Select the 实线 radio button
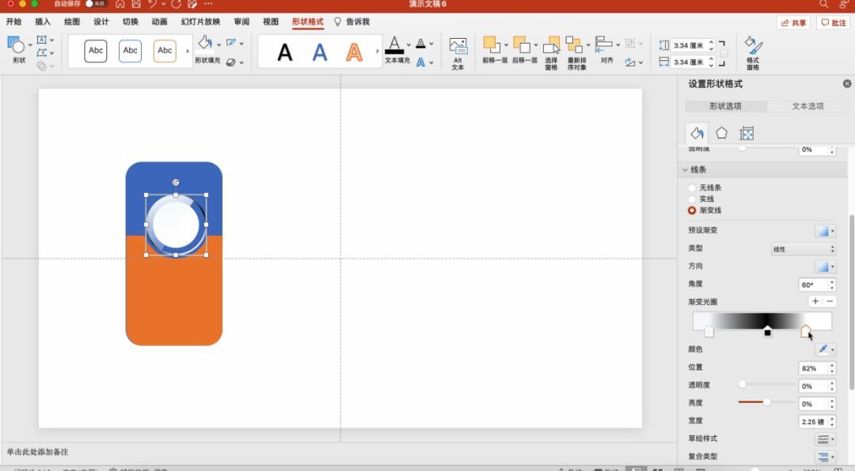The width and height of the screenshot is (855, 471). [x=692, y=199]
